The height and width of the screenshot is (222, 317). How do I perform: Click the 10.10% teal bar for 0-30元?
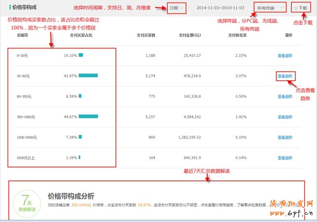point(81,55)
